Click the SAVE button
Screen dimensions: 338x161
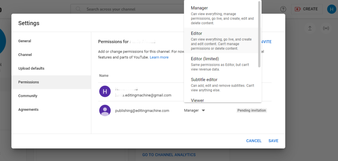click(273, 141)
